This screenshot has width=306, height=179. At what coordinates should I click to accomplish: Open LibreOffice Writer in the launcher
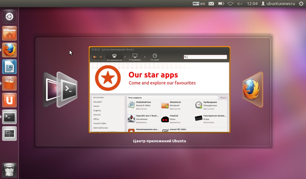click(x=9, y=67)
